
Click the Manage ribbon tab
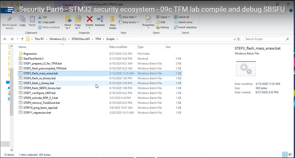pyautogui.click(x=68, y=5)
